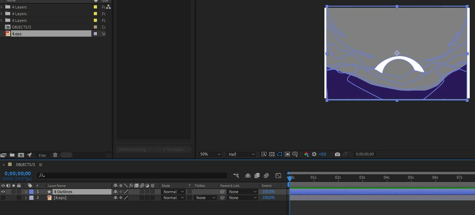Viewport: 475px width, 215px height.
Task: Open Parent & Link dropdown for [4.eps]
Action: 242,198
